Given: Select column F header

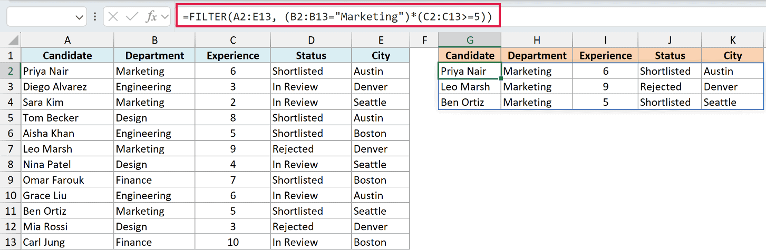Looking at the screenshot, I should tap(424, 40).
